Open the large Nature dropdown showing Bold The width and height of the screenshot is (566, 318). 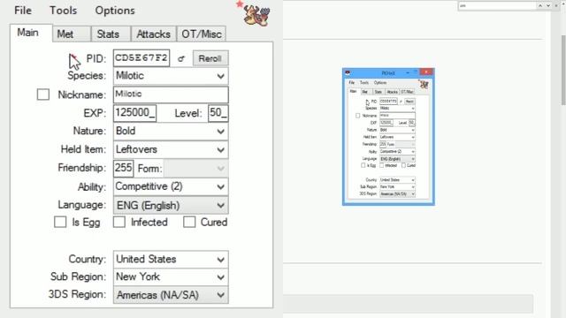(x=171, y=132)
